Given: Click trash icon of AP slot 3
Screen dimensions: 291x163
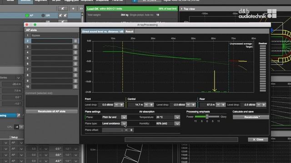Looking at the screenshot, I should [75, 47].
